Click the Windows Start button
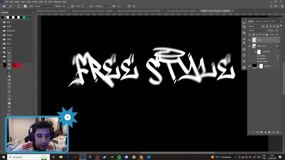Viewport: 285px width, 160px height. point(4,157)
